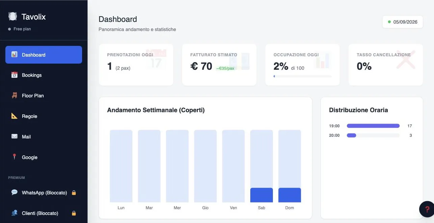Click the "~€35/pax" green text
This screenshot has width=434, height=223.
(225, 68)
